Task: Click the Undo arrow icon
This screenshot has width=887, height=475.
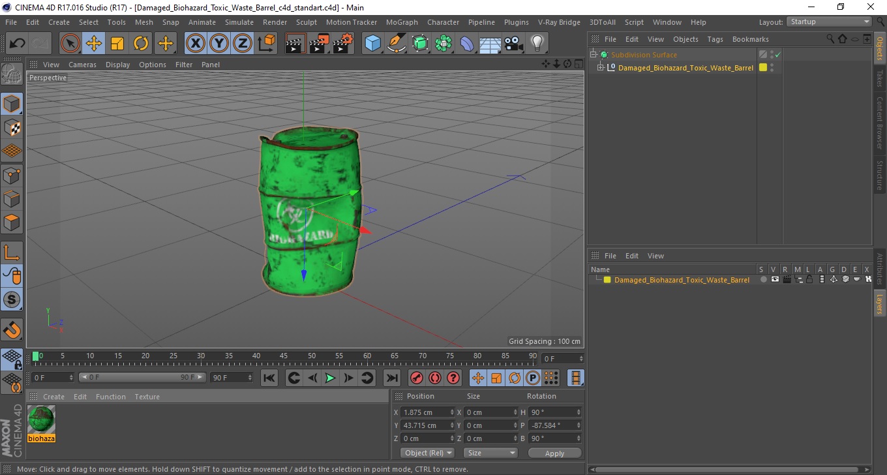Action: coord(17,44)
